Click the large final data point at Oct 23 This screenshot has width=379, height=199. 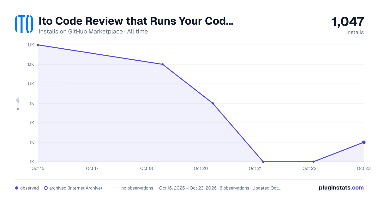[x=364, y=142]
